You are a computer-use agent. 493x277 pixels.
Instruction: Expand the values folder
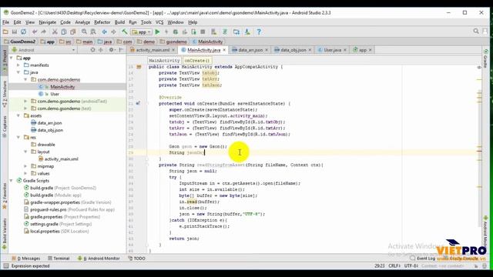[x=25, y=174]
